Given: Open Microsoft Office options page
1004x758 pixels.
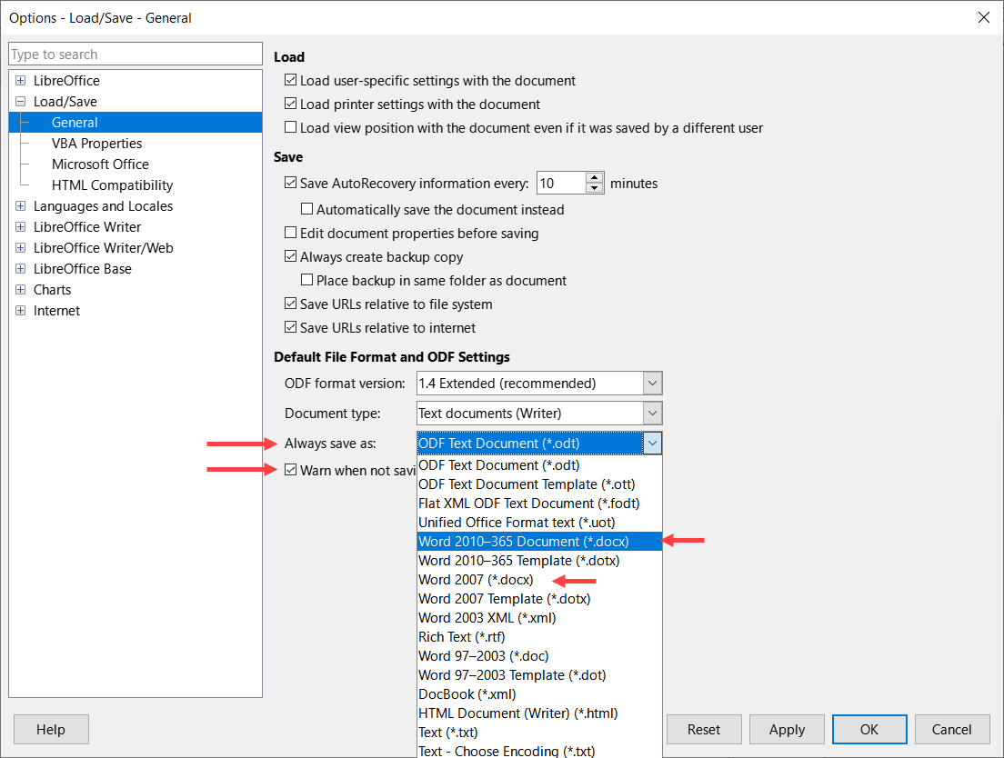Looking at the screenshot, I should click(101, 165).
